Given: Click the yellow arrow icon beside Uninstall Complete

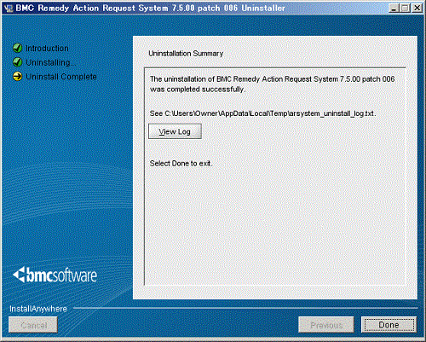Looking at the screenshot, I should (18, 76).
